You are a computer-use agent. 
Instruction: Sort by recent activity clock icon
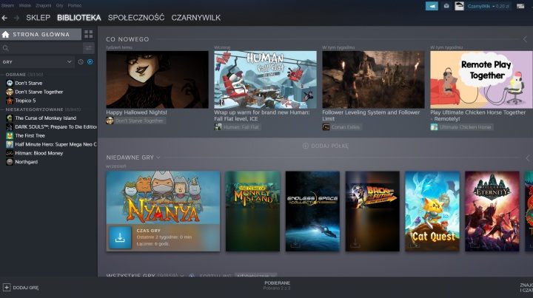point(81,62)
